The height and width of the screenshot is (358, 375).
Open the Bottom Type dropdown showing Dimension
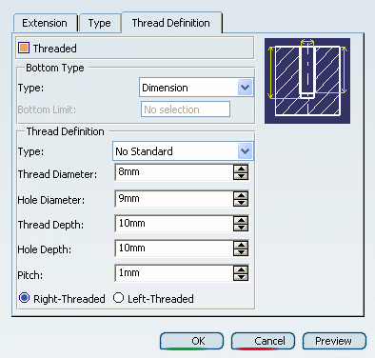click(x=196, y=88)
